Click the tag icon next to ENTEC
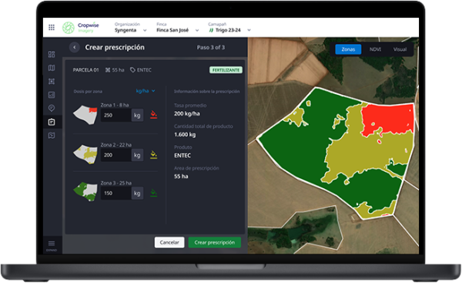Viewport: 462px width, 283px height. coord(132,70)
